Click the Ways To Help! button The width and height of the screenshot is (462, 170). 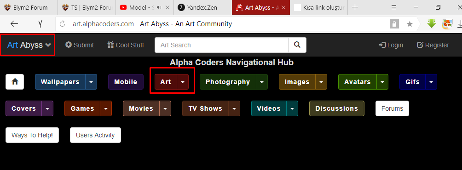(32, 135)
